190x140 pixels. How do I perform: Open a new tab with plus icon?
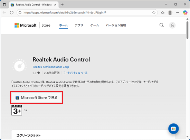tap(62, 5)
